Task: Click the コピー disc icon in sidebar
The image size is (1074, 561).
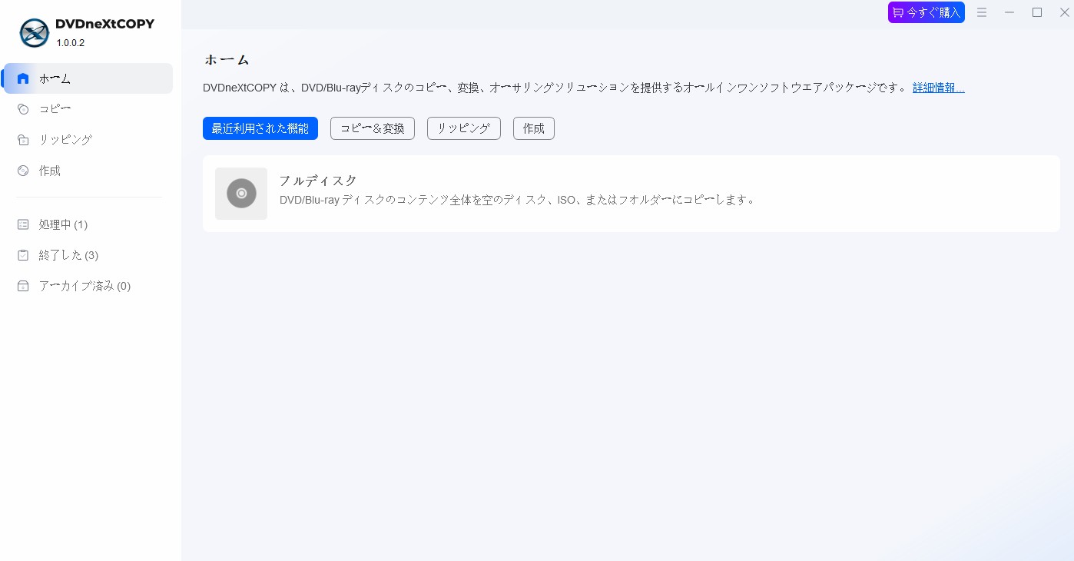Action: [x=23, y=109]
